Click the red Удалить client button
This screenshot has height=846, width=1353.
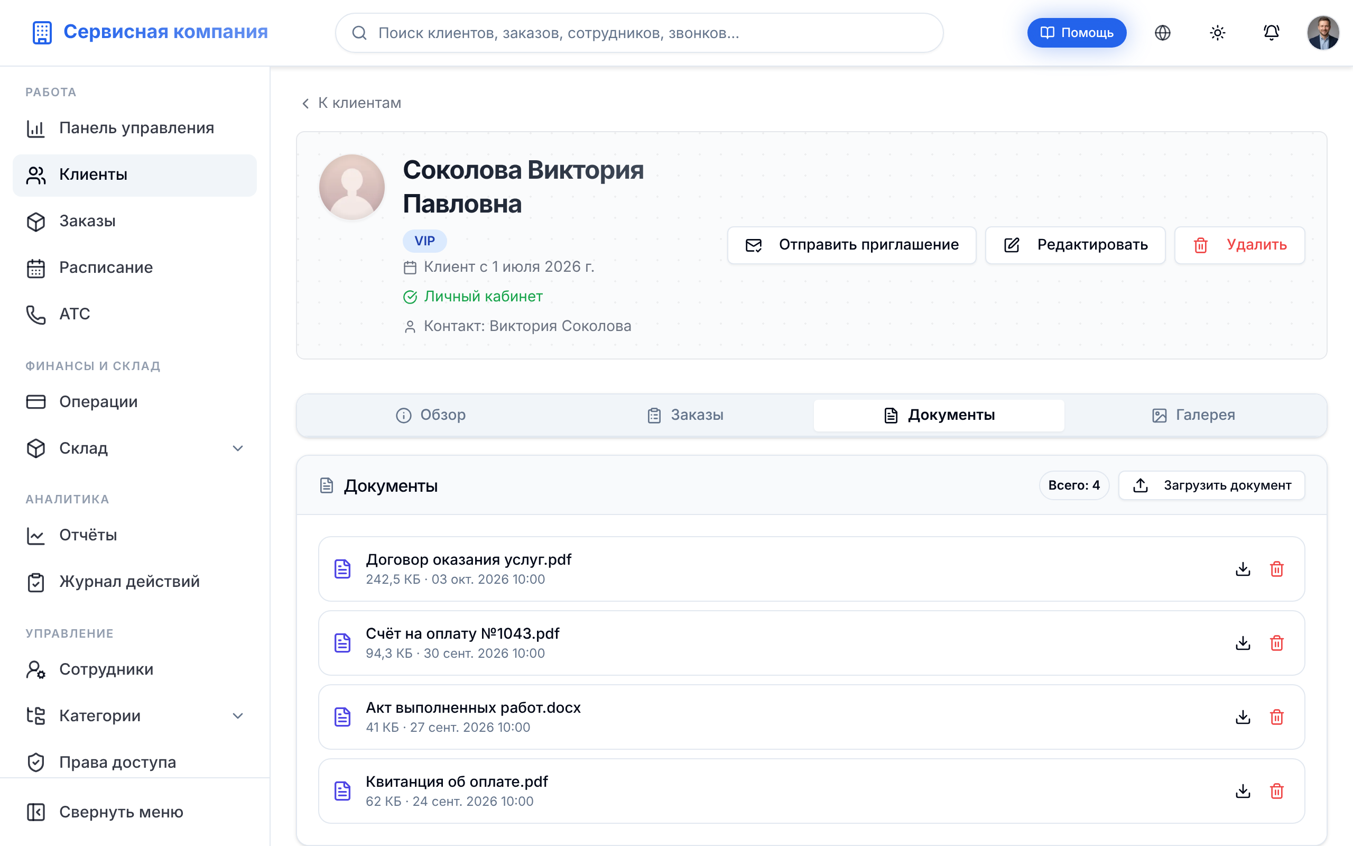coord(1239,245)
